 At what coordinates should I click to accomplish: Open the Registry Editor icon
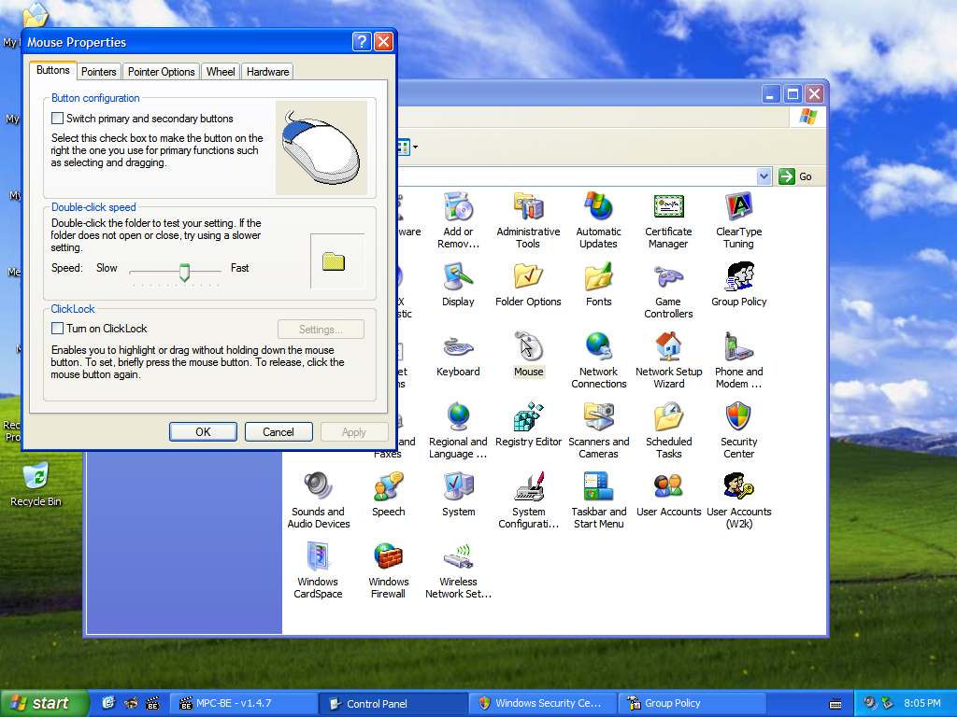528,417
